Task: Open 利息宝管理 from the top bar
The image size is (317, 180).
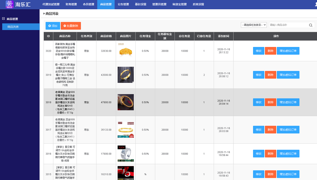Action: point(179,4)
